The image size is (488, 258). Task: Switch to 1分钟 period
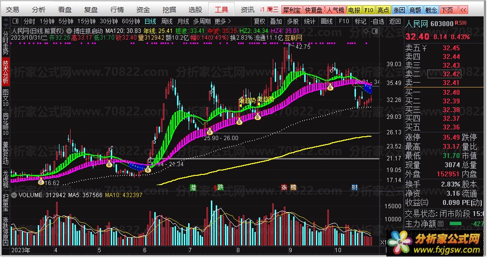coord(47,21)
